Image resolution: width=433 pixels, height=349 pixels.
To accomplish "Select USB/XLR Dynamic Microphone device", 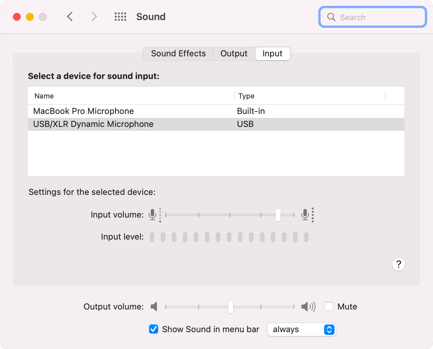I will coord(93,124).
